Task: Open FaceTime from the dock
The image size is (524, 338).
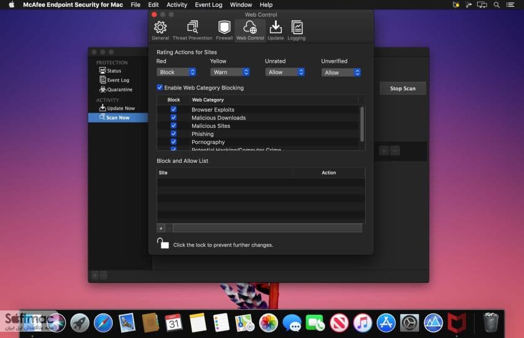Action: tap(315, 323)
